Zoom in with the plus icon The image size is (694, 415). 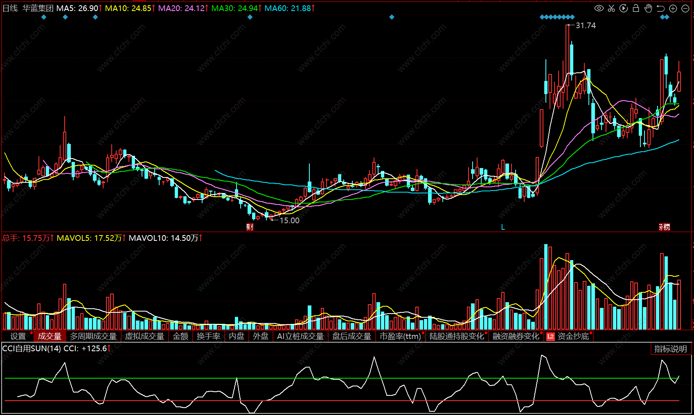[673, 8]
